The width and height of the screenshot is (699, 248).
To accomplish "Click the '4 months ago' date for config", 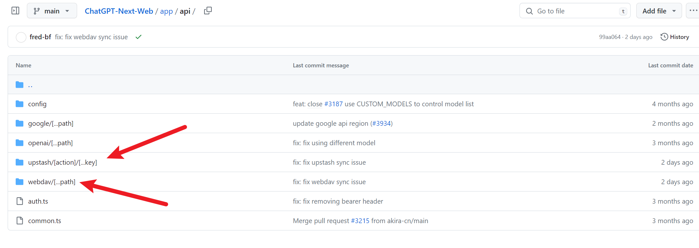I will (672, 104).
